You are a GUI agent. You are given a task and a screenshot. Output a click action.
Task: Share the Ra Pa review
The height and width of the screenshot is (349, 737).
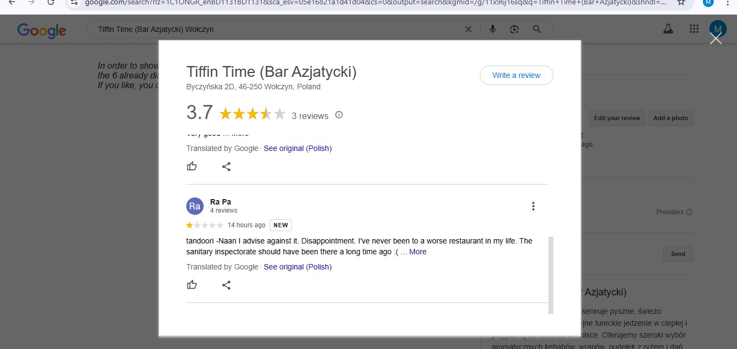(226, 285)
